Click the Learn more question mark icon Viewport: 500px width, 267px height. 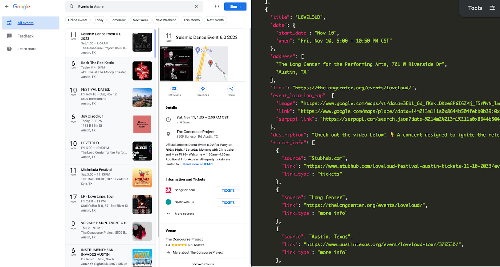9,49
